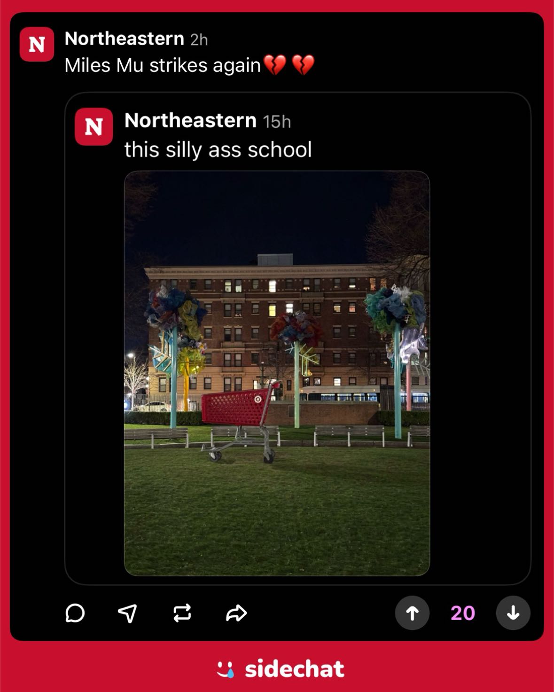Downvote the post with down arrow
Screen dimensions: 554x692
click(513, 613)
